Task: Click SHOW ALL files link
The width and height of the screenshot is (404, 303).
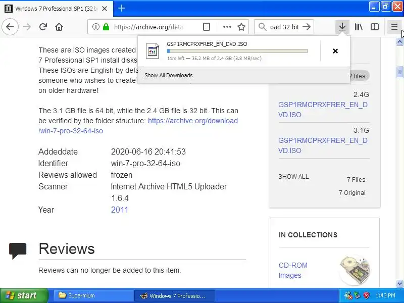Action: 293,176
